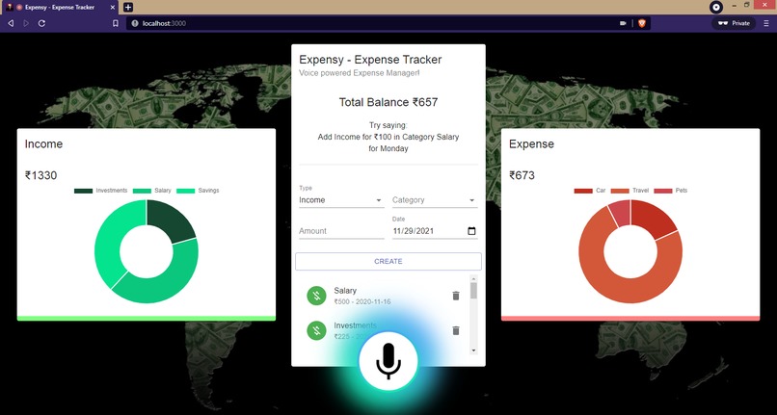777x415 pixels.
Task: Toggle Travel legend in Expense chart
Action: tap(630, 191)
